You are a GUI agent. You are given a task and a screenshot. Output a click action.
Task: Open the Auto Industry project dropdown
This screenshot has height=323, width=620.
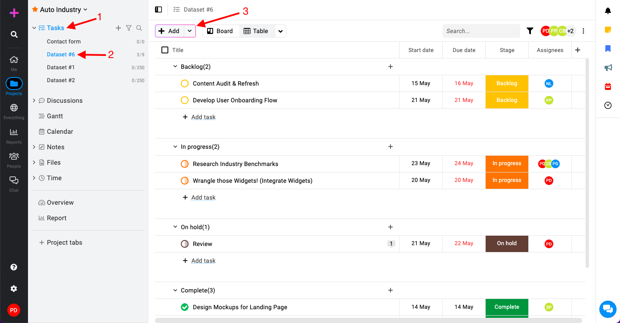pyautogui.click(x=63, y=9)
